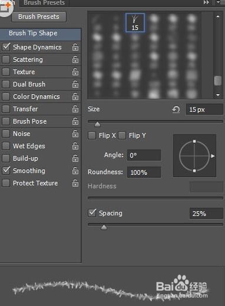Open the panel flyout menu at top right

click(x=220, y=2)
